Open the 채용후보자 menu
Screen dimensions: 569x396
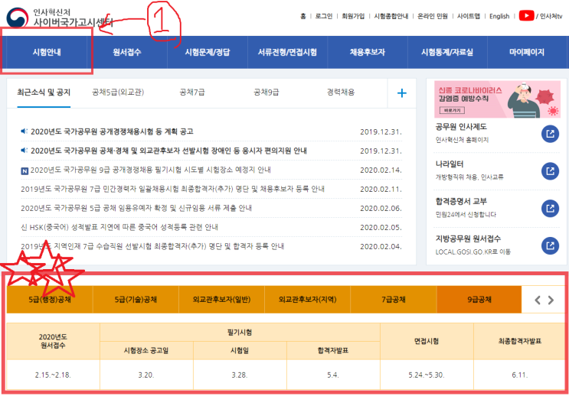pos(368,52)
